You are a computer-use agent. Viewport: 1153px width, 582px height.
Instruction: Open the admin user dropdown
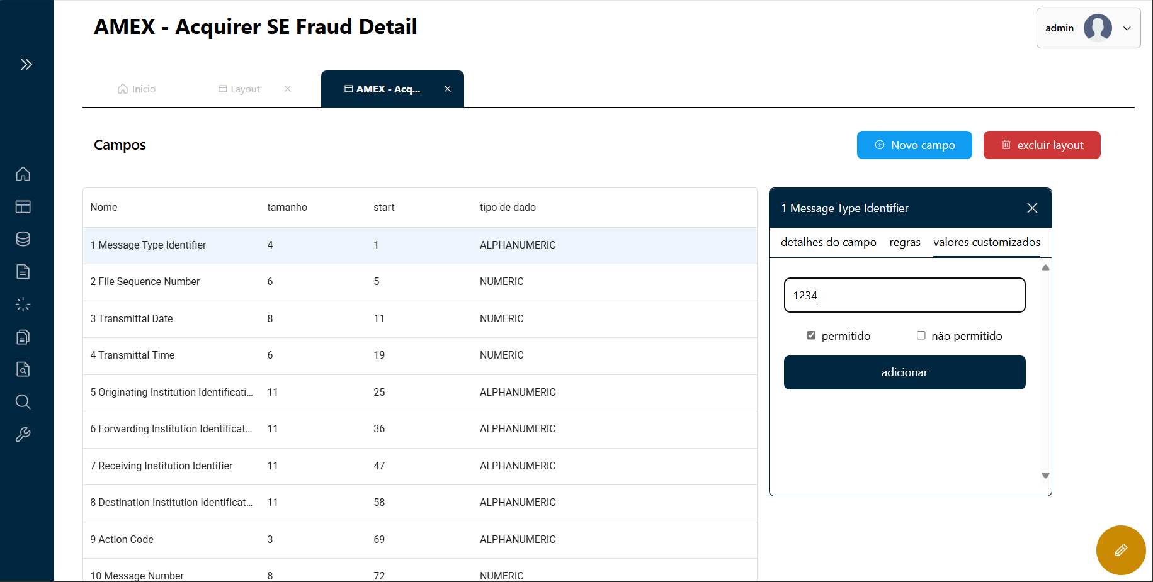1088,28
